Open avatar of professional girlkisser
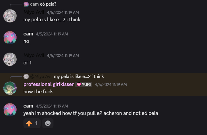 point(10,88)
